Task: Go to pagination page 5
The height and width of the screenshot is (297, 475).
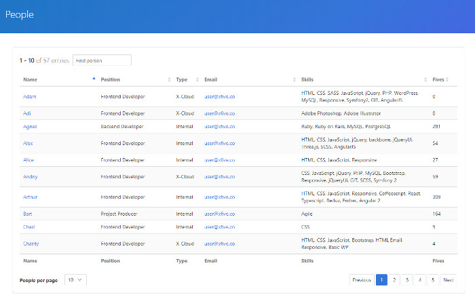Action: pyautogui.click(x=433, y=280)
